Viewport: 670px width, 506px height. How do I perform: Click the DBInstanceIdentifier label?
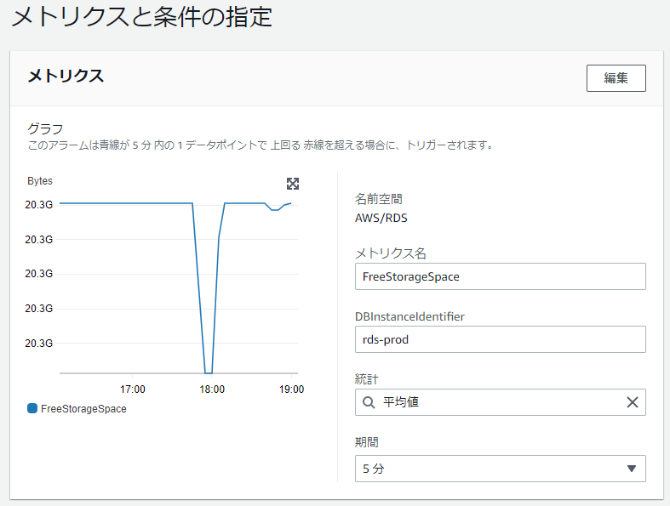pos(409,317)
